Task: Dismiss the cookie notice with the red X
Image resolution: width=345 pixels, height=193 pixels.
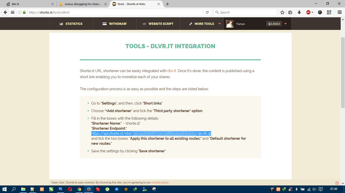Action: (337, 183)
